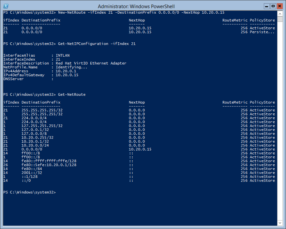286x229 pixels.
Task: Click the PowerShell icon in title bar
Action: tap(6, 6)
